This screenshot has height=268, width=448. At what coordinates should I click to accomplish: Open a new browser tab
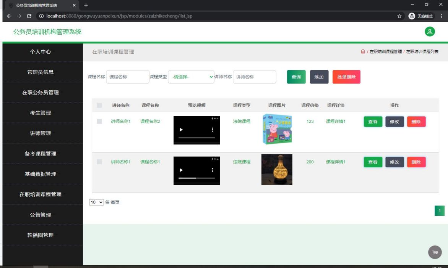click(86, 5)
